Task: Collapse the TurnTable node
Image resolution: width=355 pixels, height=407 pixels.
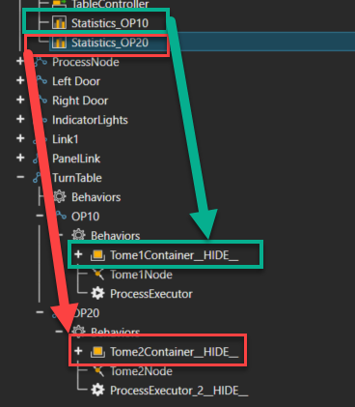Action: (x=20, y=177)
